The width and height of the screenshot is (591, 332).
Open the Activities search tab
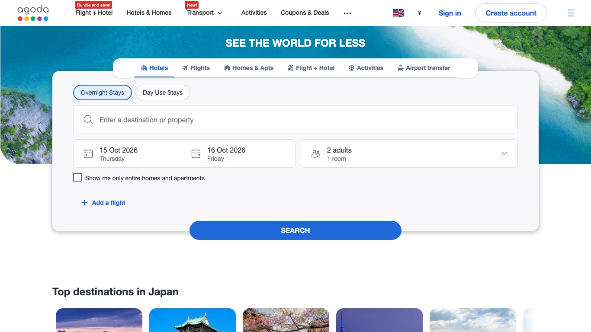click(366, 68)
